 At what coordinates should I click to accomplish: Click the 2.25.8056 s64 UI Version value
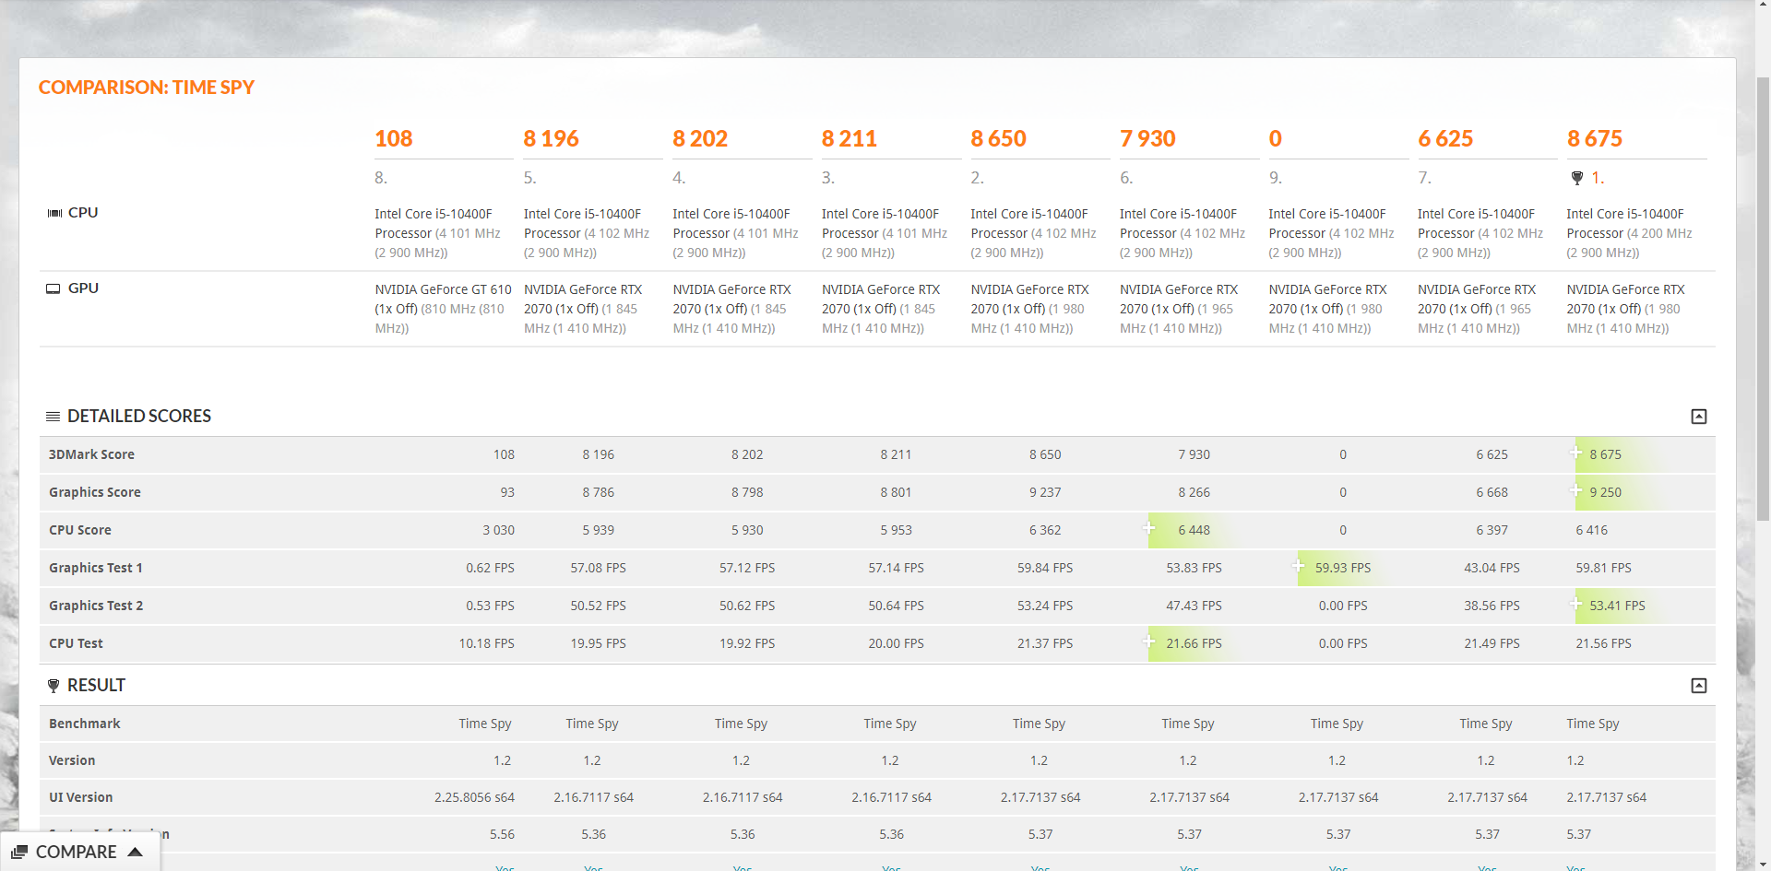pos(475,797)
